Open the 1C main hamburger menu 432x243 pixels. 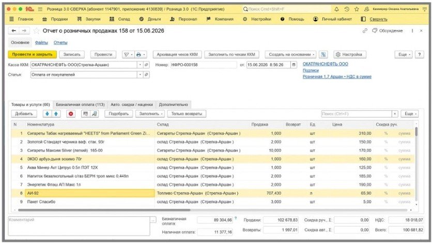tap(40, 9)
